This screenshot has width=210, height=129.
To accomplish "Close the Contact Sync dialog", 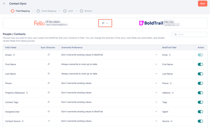I will click(x=4, y=4).
